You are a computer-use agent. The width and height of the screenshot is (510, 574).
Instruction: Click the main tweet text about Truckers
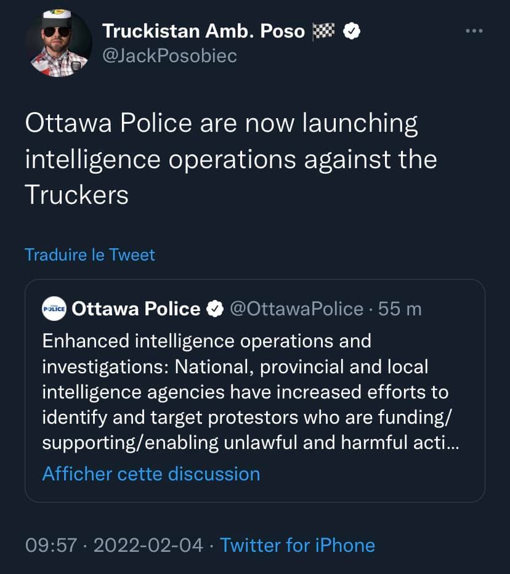[x=231, y=159]
